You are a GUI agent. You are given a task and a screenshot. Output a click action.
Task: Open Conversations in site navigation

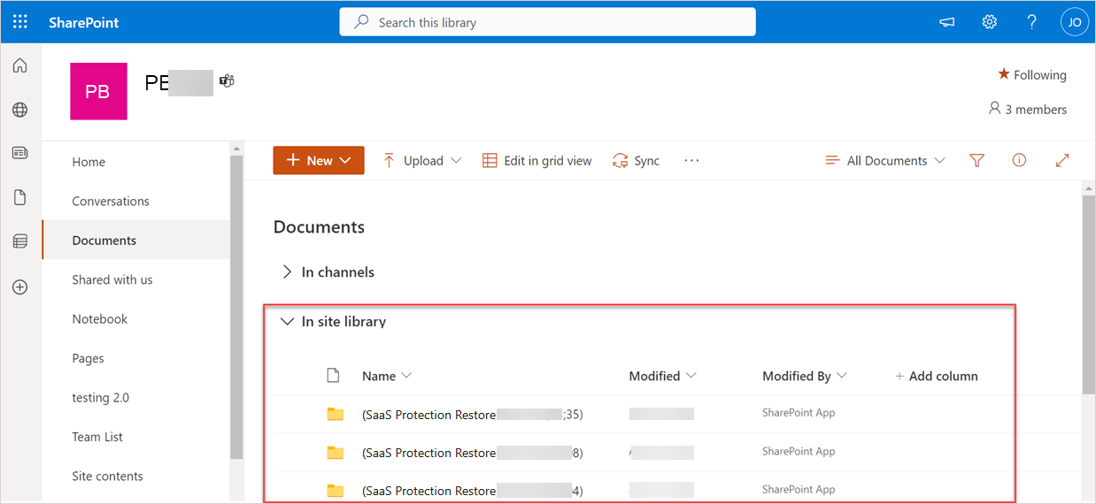[111, 201]
